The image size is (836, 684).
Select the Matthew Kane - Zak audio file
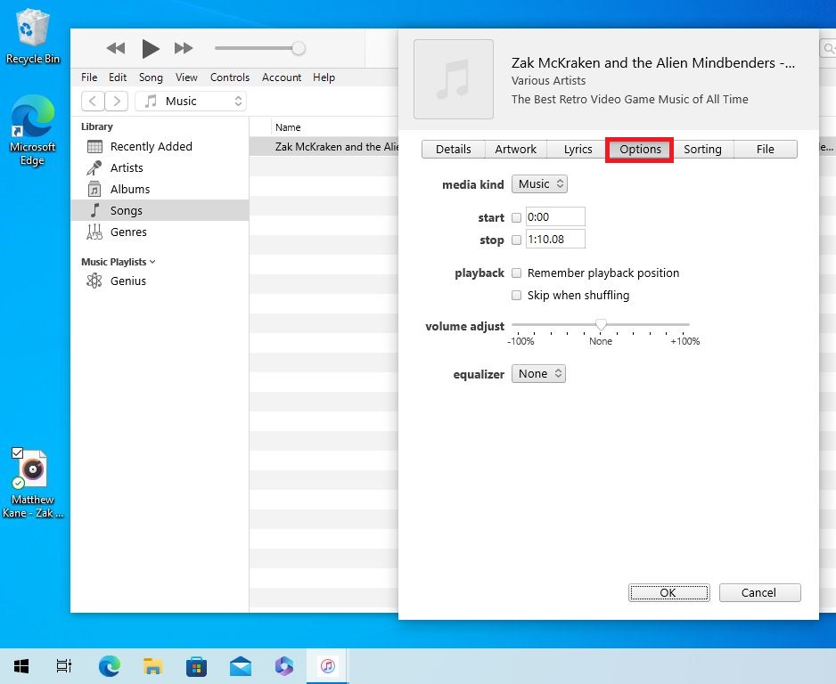32,484
